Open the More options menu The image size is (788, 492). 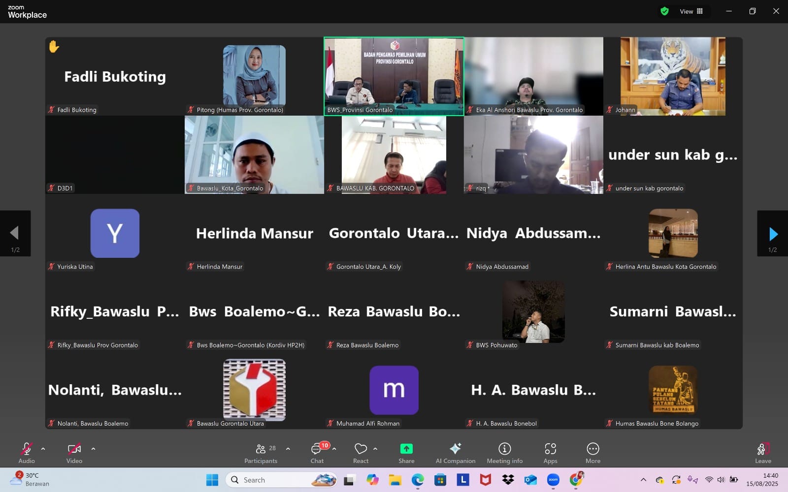click(x=593, y=453)
